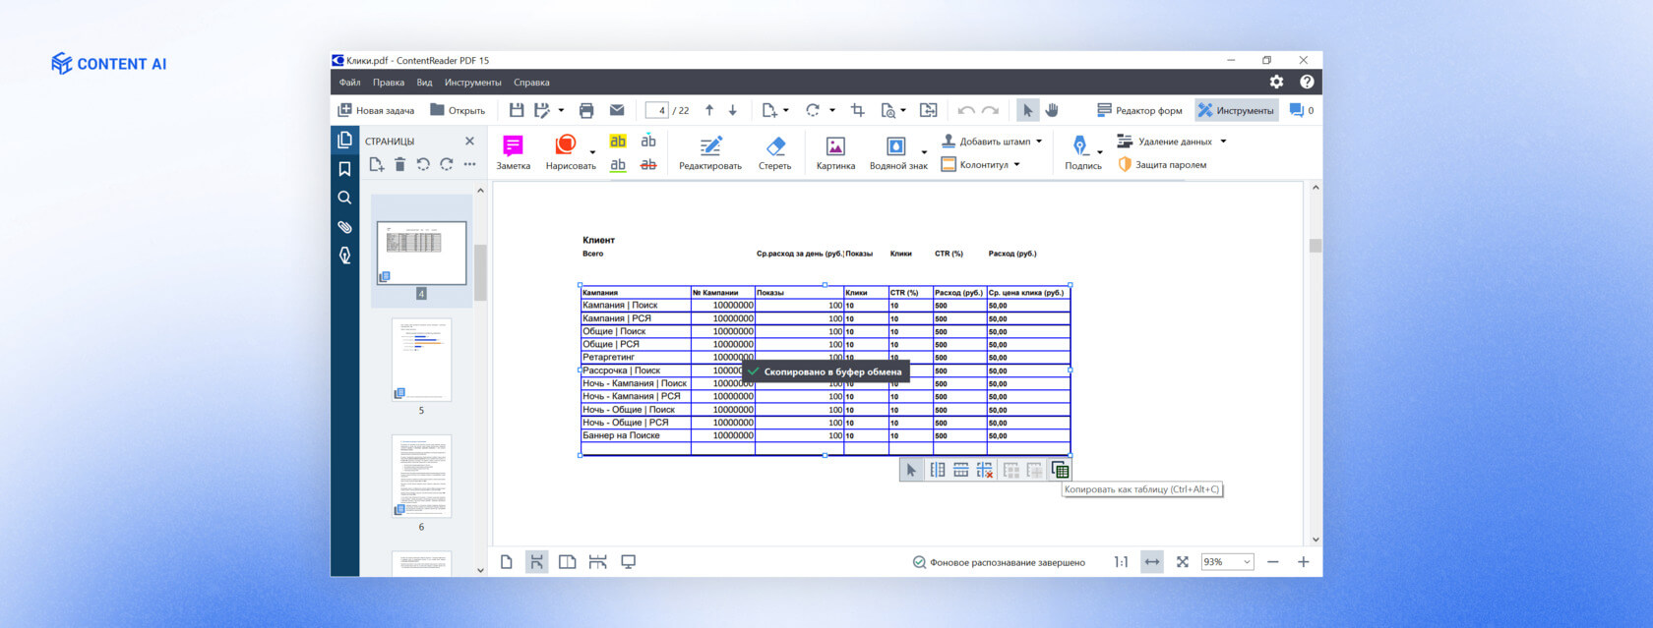Select page 5 thumbnail in pages panel
Viewport: 1653px width, 628px height.
tap(421, 360)
